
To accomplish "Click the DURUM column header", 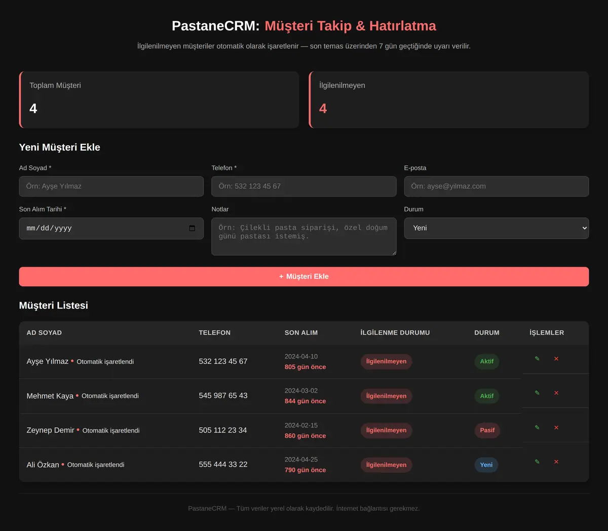I will 487,333.
